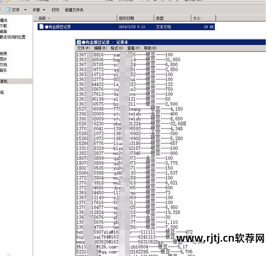Image resolution: width=268 pixels, height=256 pixels.
Task: Select the ●有金银豆记录 text file row
Action: pyautogui.click(x=126, y=27)
